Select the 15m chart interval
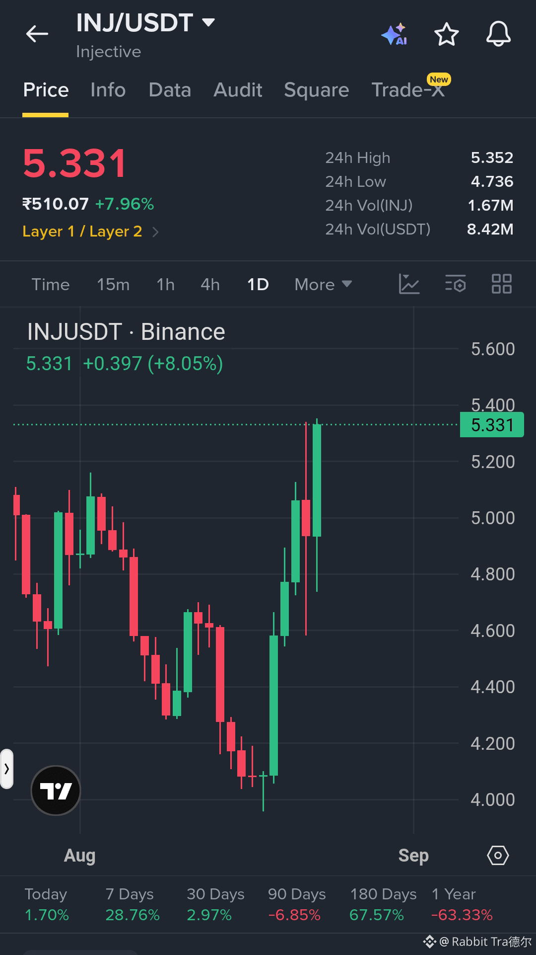The width and height of the screenshot is (536, 955). [113, 285]
